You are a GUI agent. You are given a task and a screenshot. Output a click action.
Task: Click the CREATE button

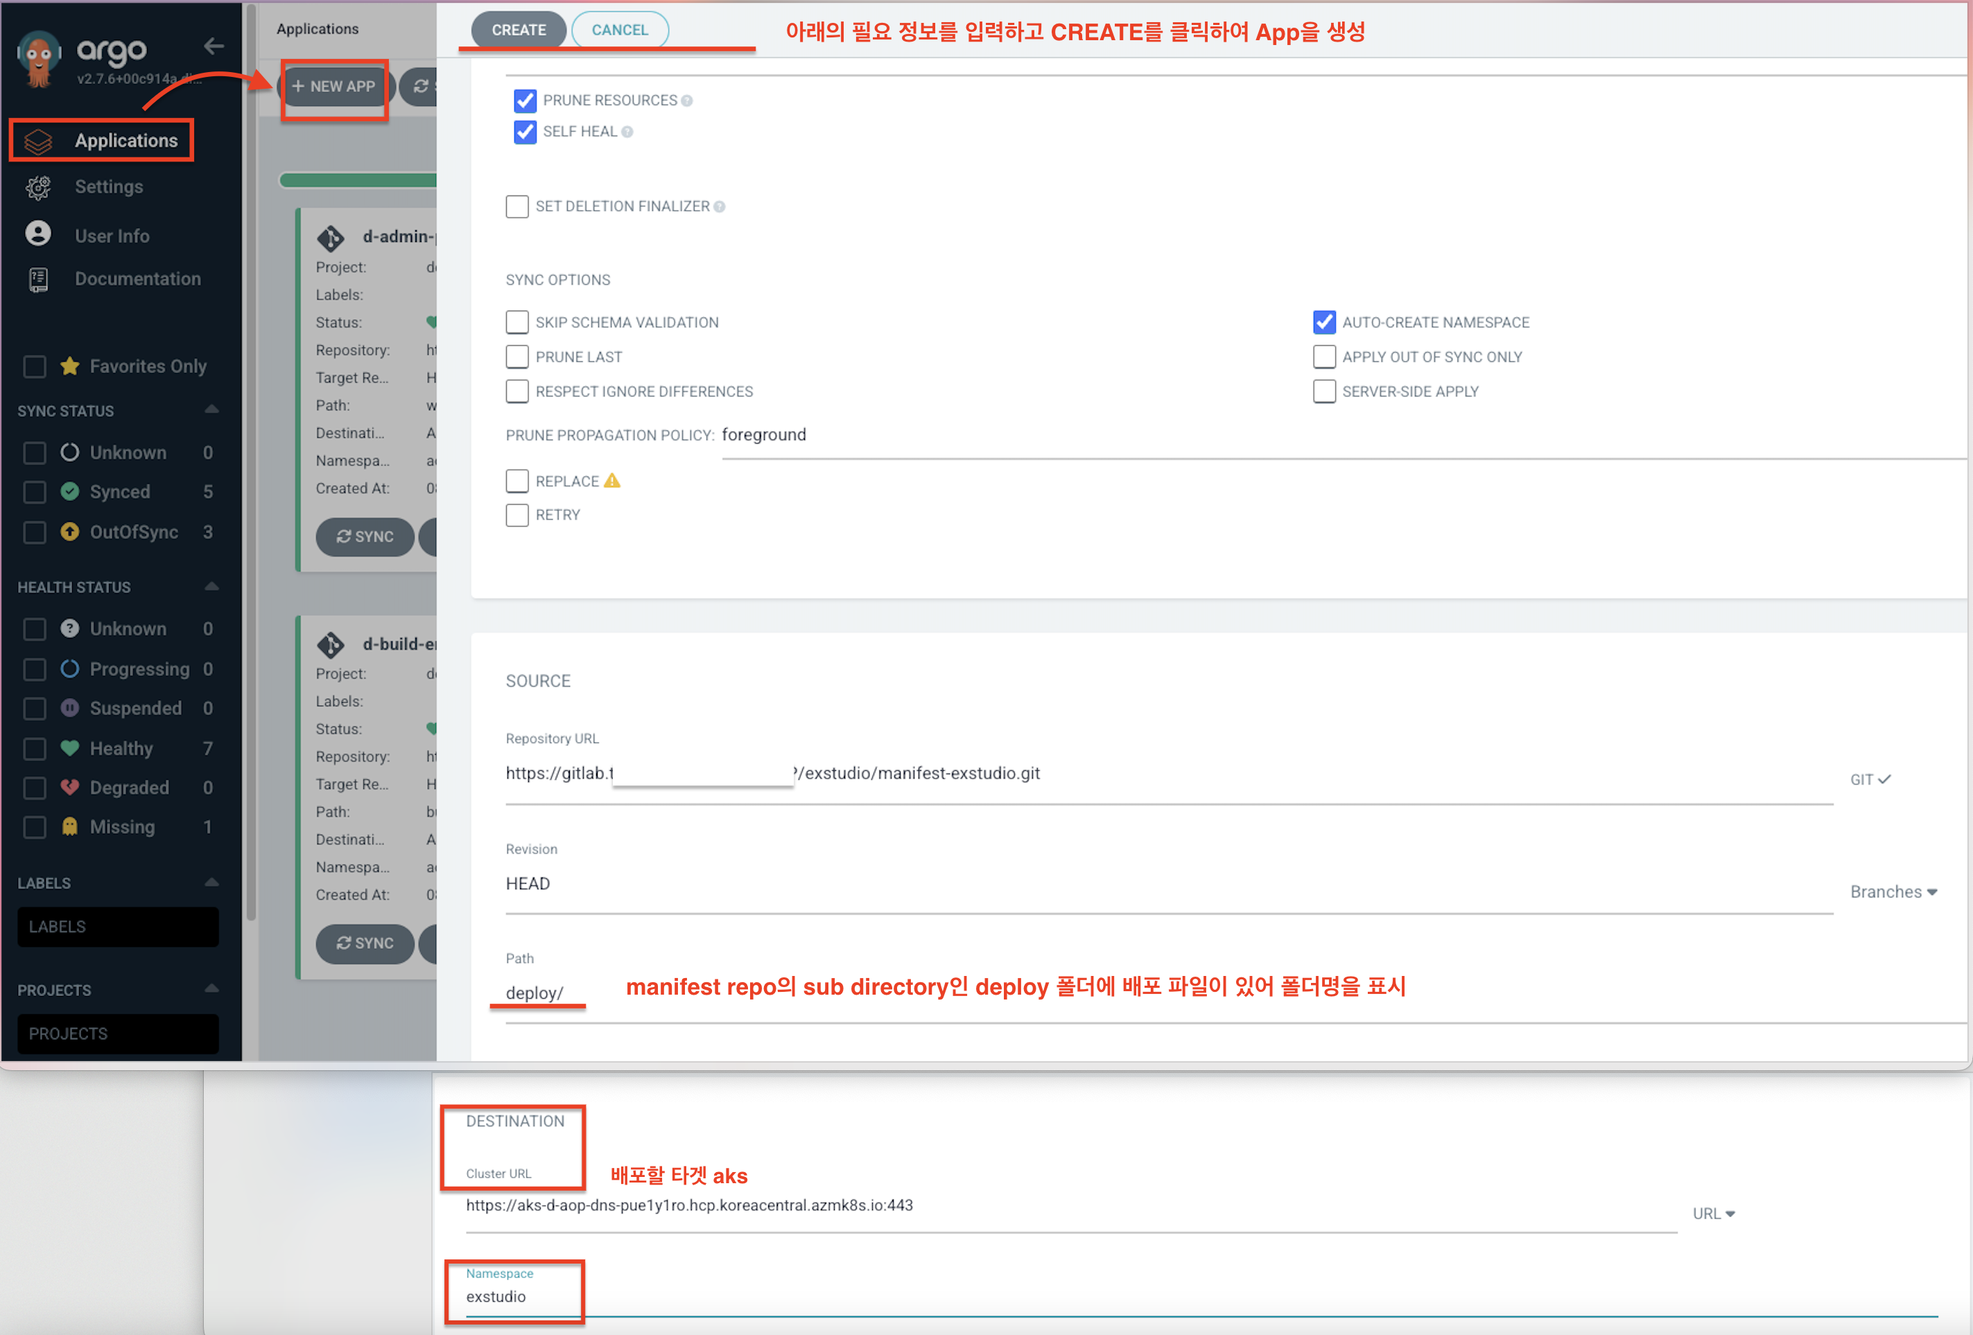(x=519, y=30)
